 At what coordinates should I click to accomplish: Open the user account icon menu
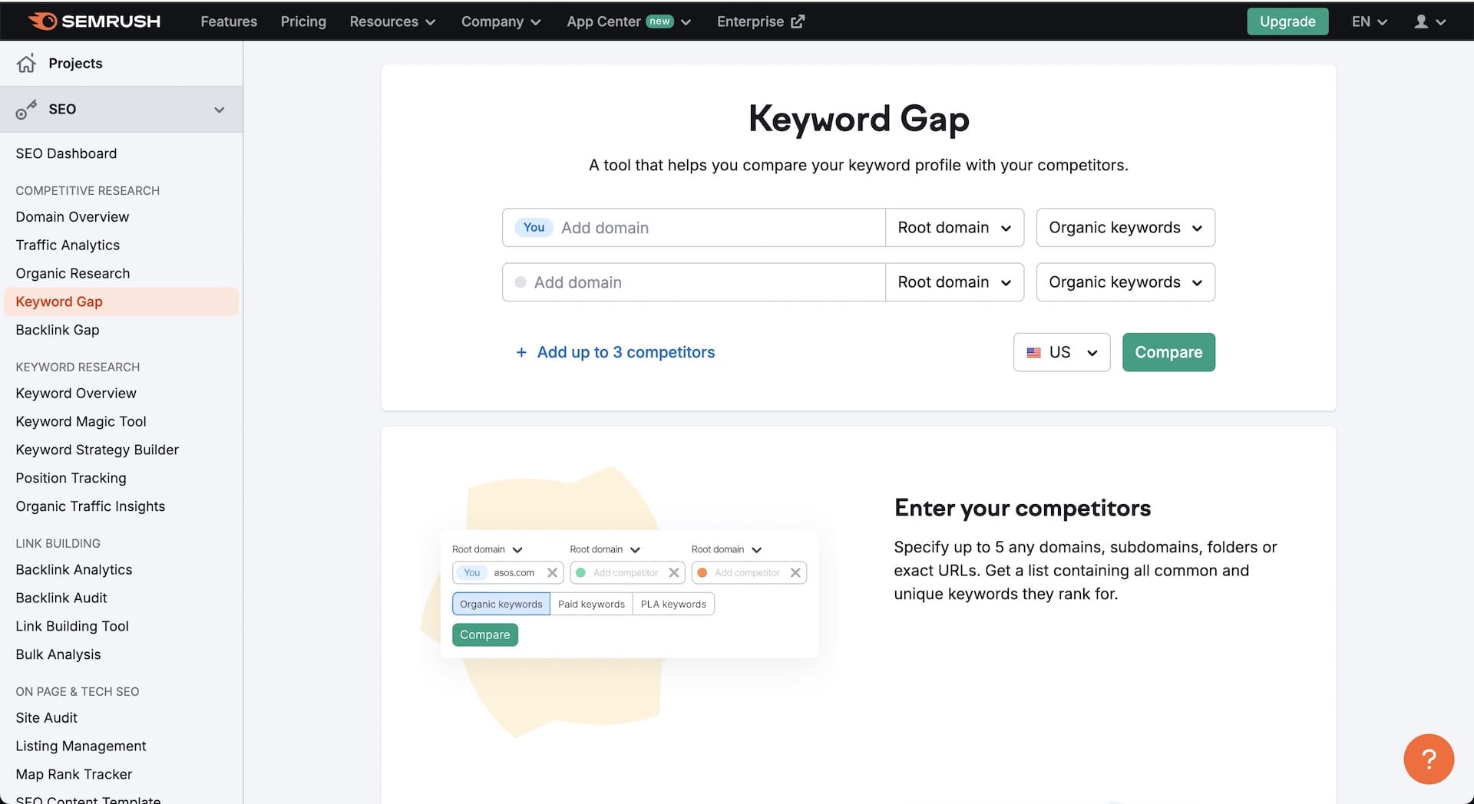pyautogui.click(x=1429, y=21)
